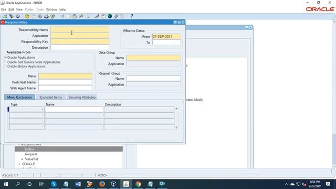Select the Request item in Navigator tree
336x189 pixels.
coord(31,154)
